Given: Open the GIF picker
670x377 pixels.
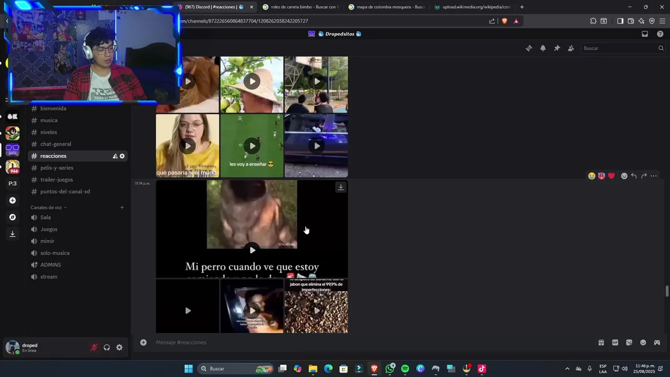Looking at the screenshot, I should tap(615, 342).
